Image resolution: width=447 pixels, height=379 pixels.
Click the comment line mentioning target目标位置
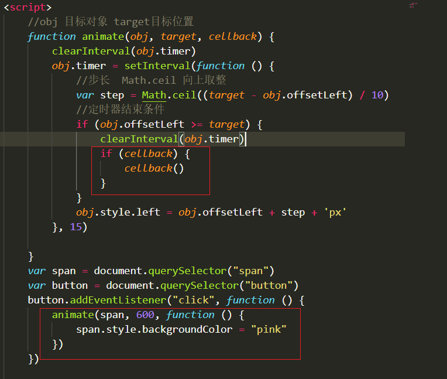tap(111, 22)
